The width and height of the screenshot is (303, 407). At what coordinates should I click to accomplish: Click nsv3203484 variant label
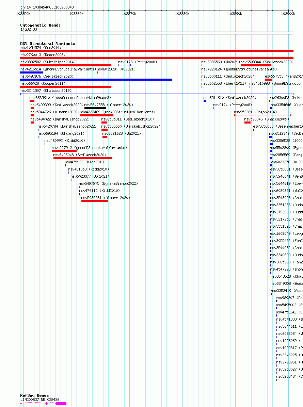pyautogui.click(x=289, y=376)
